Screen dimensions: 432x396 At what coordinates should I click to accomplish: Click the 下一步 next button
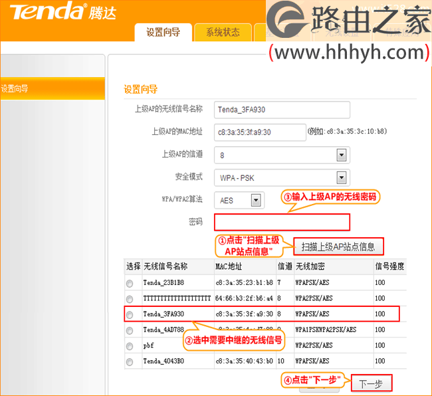[x=372, y=383]
